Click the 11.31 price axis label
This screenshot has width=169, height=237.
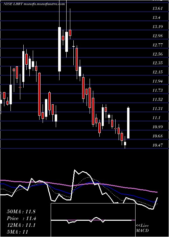pyautogui.click(x=158, y=109)
